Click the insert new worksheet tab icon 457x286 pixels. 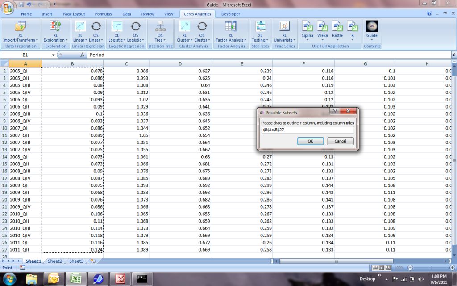pyautogui.click(x=93, y=261)
